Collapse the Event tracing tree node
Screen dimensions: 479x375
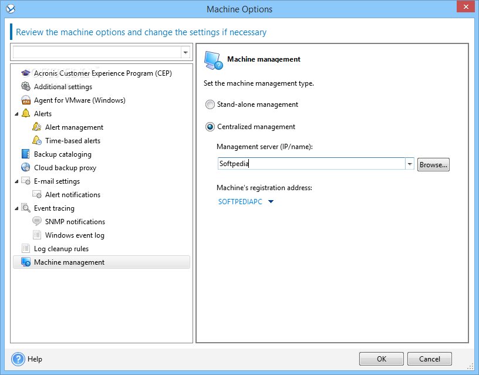point(16,208)
